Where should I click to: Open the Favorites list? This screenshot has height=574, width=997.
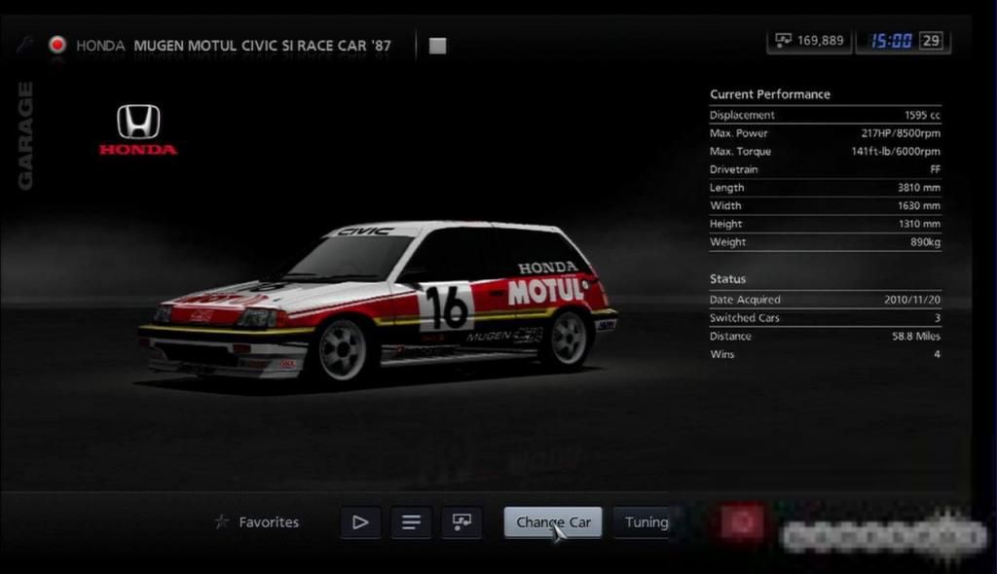point(269,521)
